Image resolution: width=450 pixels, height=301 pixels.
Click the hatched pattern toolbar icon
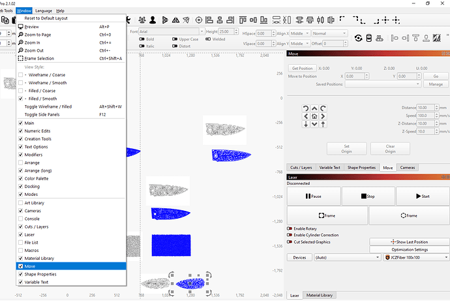click(436, 38)
